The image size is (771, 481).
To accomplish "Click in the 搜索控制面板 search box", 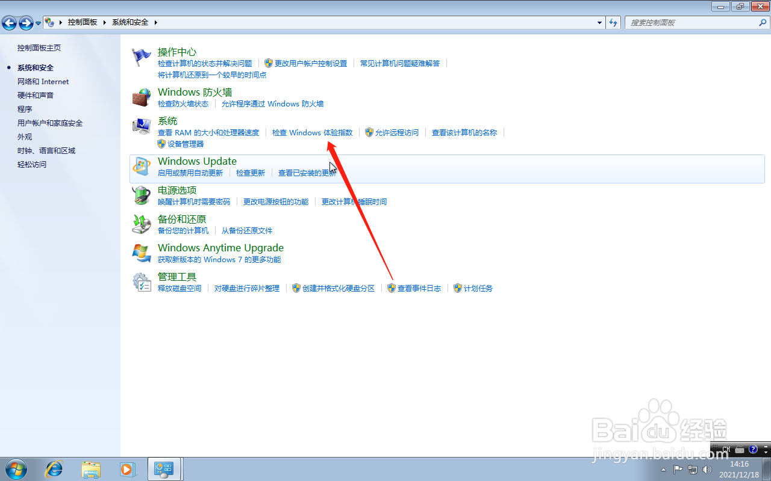I will (691, 22).
